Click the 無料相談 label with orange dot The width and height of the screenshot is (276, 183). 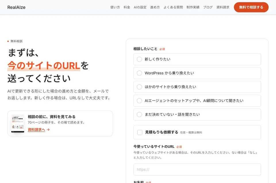(x=15, y=41)
